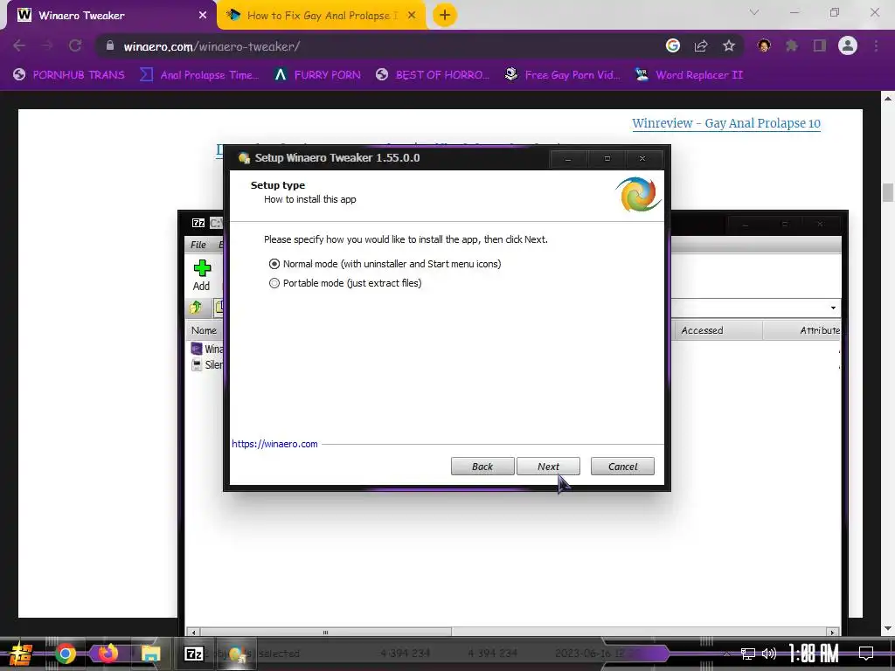Open the Word Replacer II bookmark
The image size is (895, 671).
pyautogui.click(x=690, y=75)
